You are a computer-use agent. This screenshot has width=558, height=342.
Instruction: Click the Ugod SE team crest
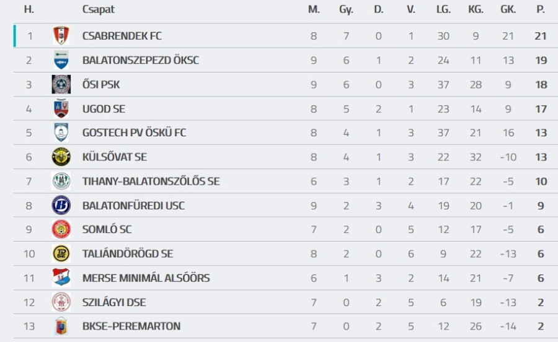[x=61, y=108]
